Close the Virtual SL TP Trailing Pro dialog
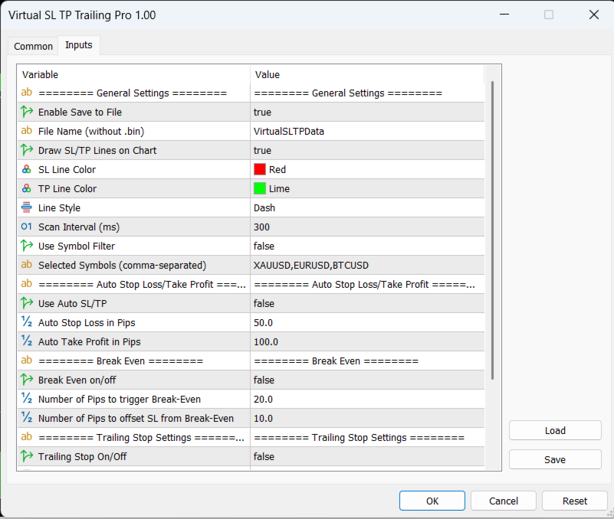The image size is (614, 519). tap(593, 15)
